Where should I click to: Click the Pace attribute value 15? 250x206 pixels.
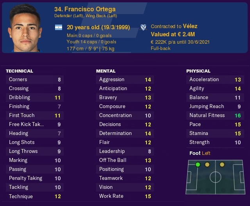[237, 124]
